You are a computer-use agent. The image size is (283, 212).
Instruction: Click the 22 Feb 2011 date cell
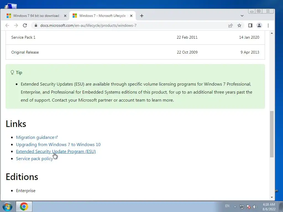[187, 37]
